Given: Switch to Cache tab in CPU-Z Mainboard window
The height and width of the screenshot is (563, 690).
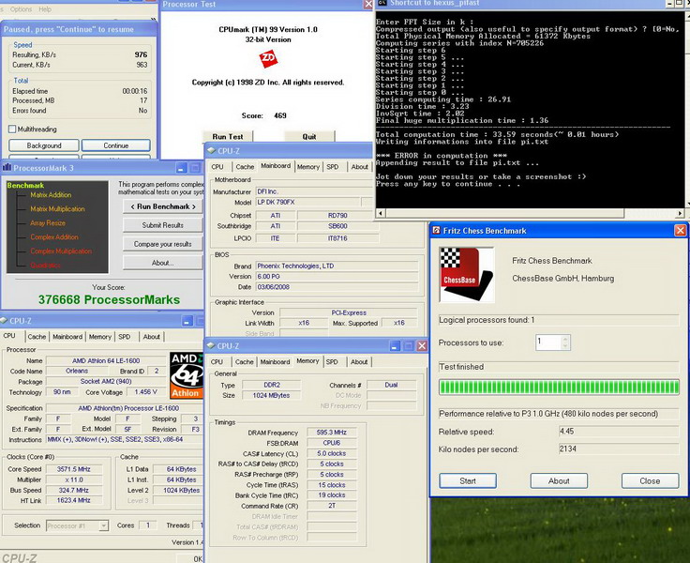Looking at the screenshot, I should (x=245, y=167).
